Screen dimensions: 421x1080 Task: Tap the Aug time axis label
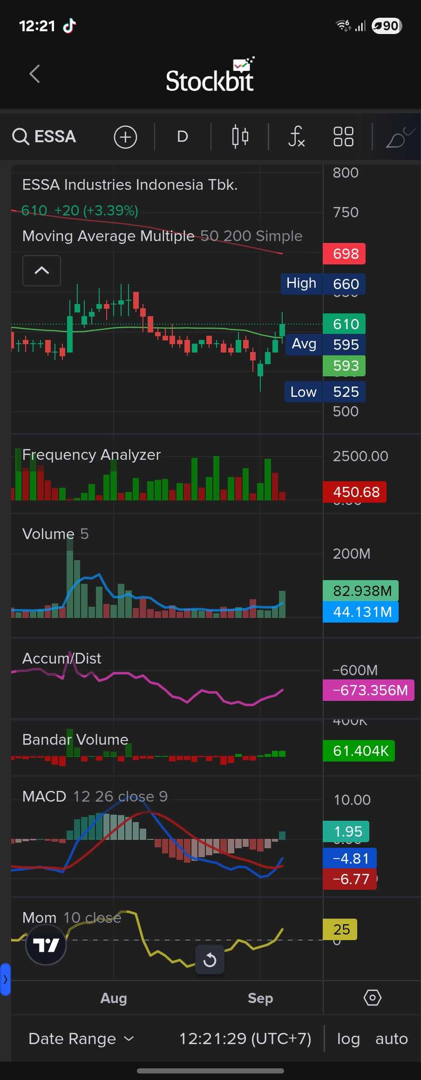click(114, 998)
